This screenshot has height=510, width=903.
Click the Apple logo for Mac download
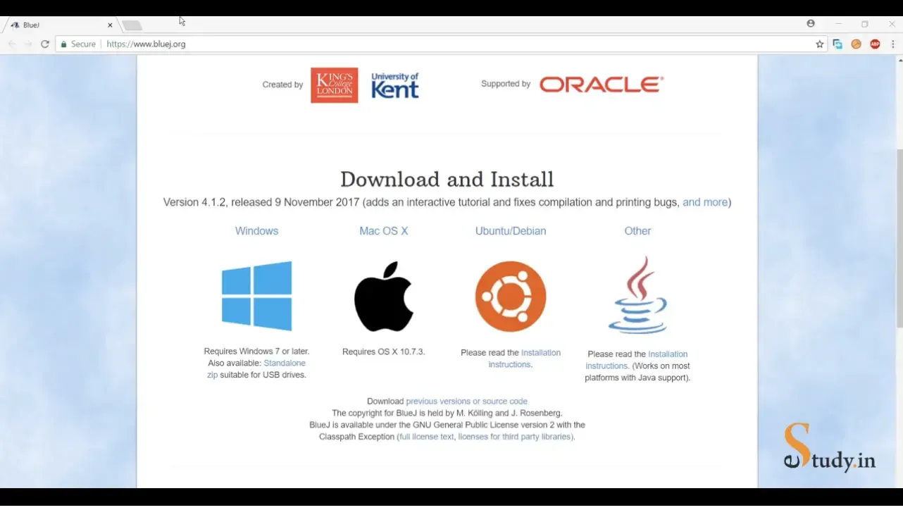pyautogui.click(x=384, y=297)
